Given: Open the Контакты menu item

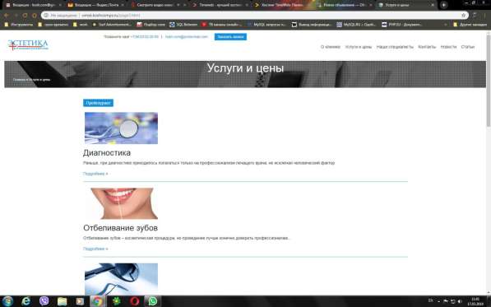Looking at the screenshot, I should 427,47.
